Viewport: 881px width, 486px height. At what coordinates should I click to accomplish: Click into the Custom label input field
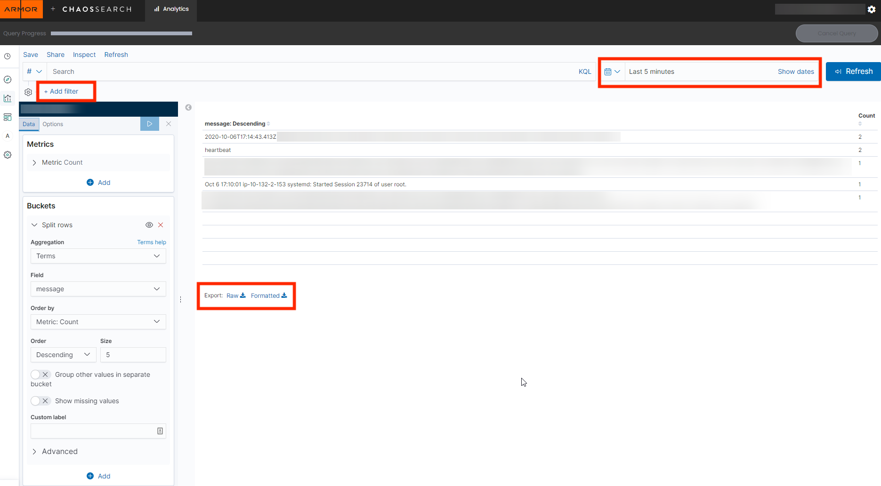93,431
